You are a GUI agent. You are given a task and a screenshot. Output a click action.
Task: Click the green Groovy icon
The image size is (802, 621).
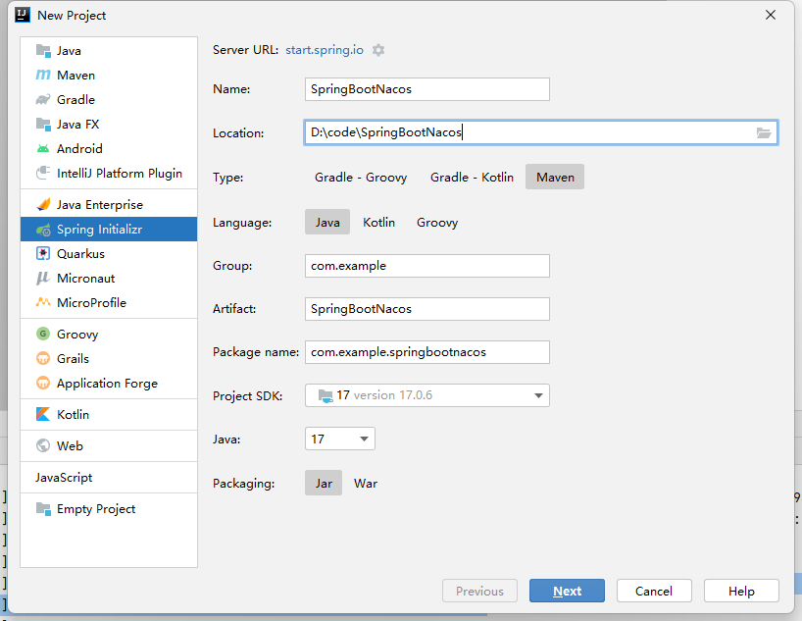point(43,335)
